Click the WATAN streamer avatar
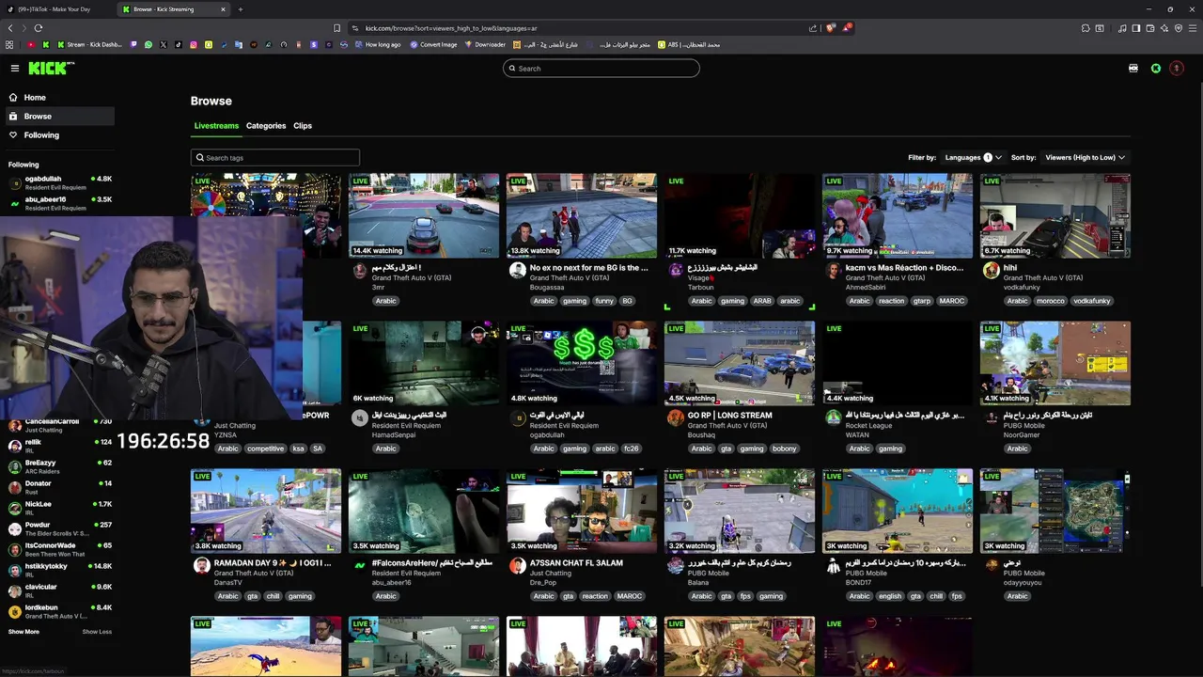This screenshot has width=1203, height=677. [833, 418]
